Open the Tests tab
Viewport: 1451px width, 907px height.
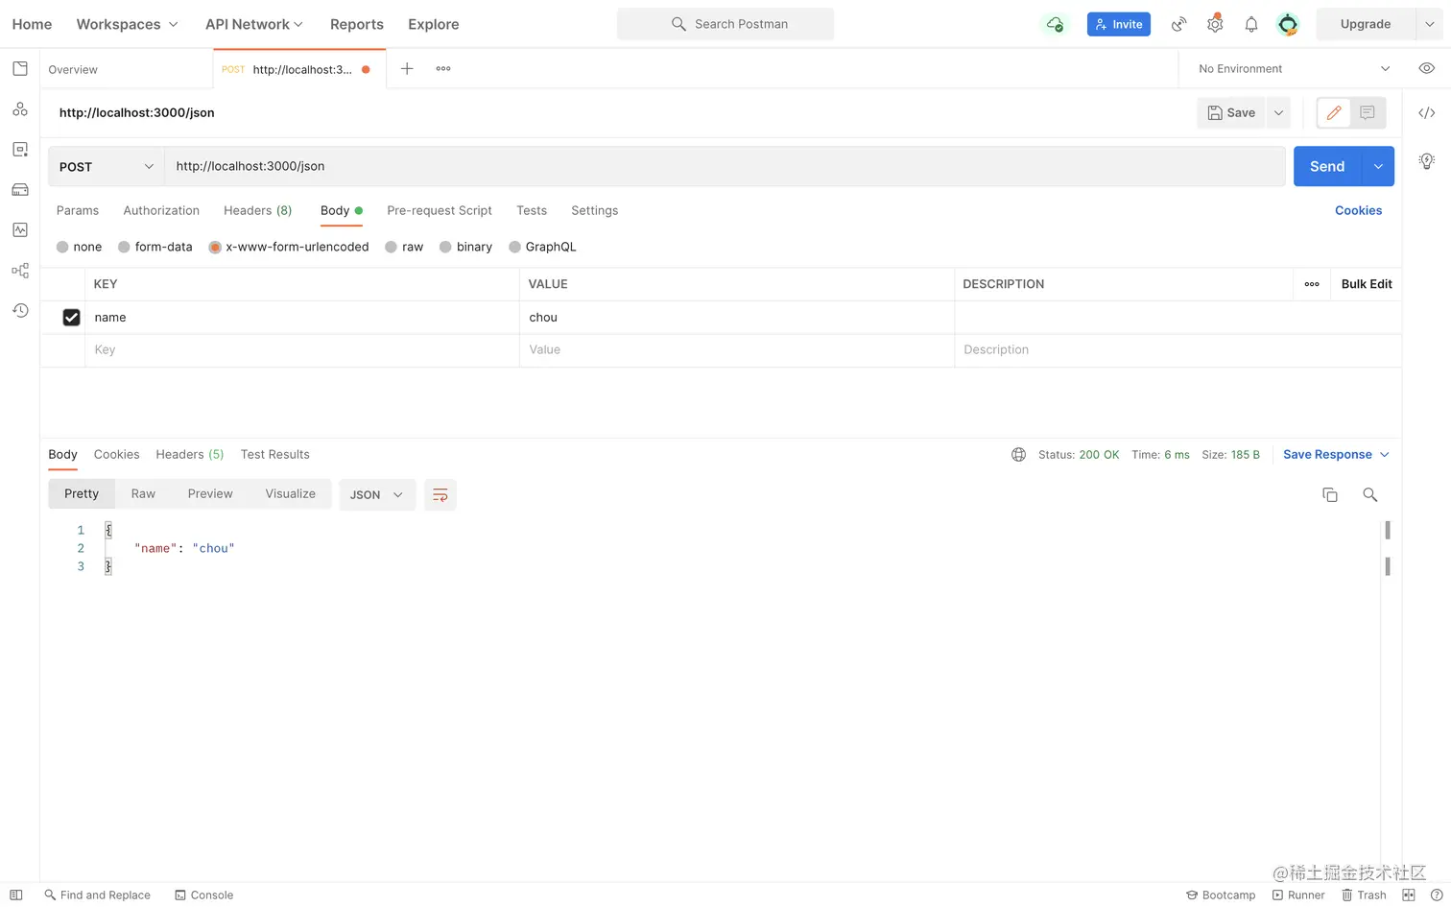532,210
